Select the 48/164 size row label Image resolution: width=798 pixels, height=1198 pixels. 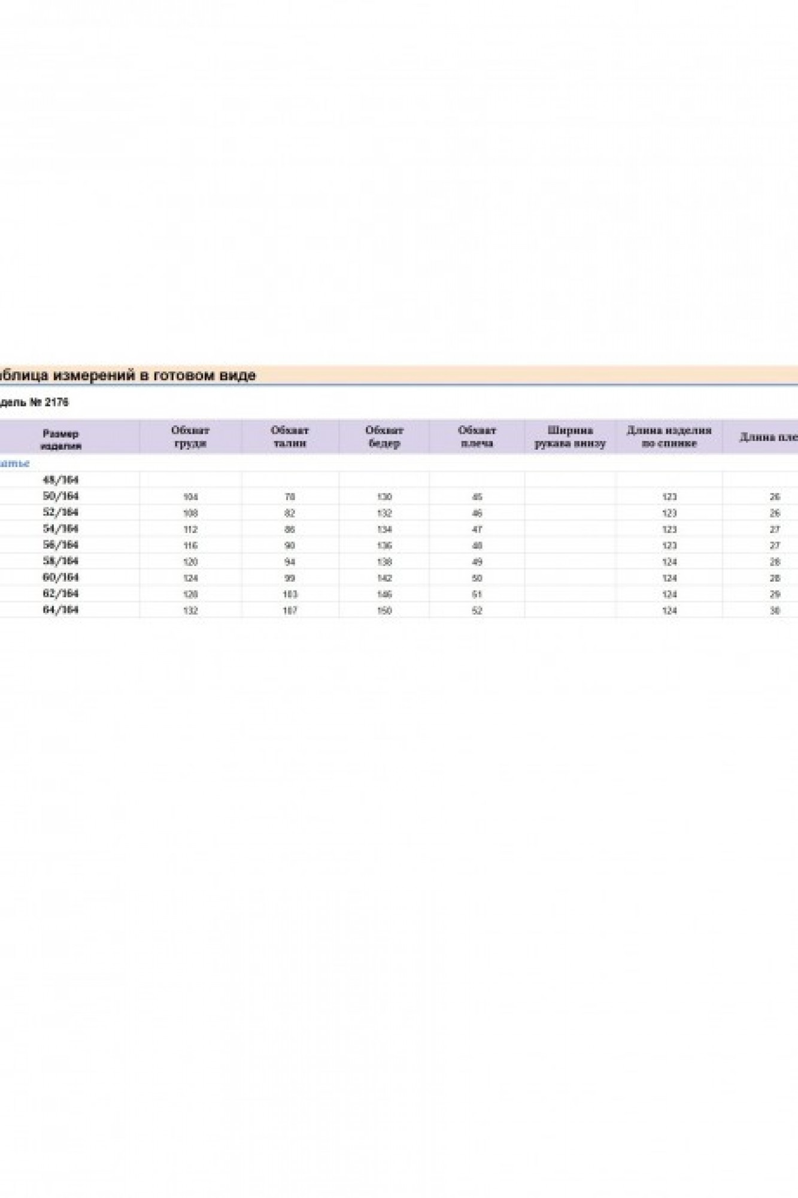point(61,480)
